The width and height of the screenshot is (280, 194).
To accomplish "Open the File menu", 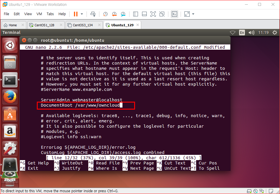I will [6, 14].
